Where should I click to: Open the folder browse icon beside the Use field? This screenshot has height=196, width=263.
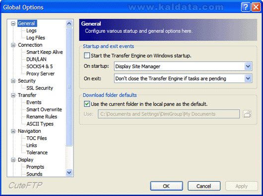(247, 114)
